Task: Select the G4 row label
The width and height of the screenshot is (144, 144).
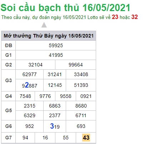Action: [9, 96]
